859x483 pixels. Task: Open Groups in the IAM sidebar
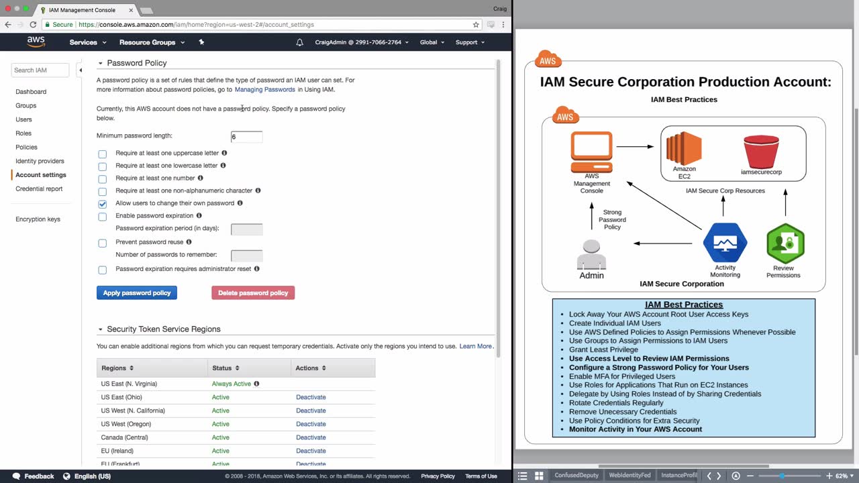coord(26,105)
